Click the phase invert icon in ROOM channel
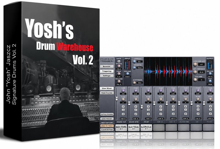The image size is (220, 149). [x=210, y=107]
